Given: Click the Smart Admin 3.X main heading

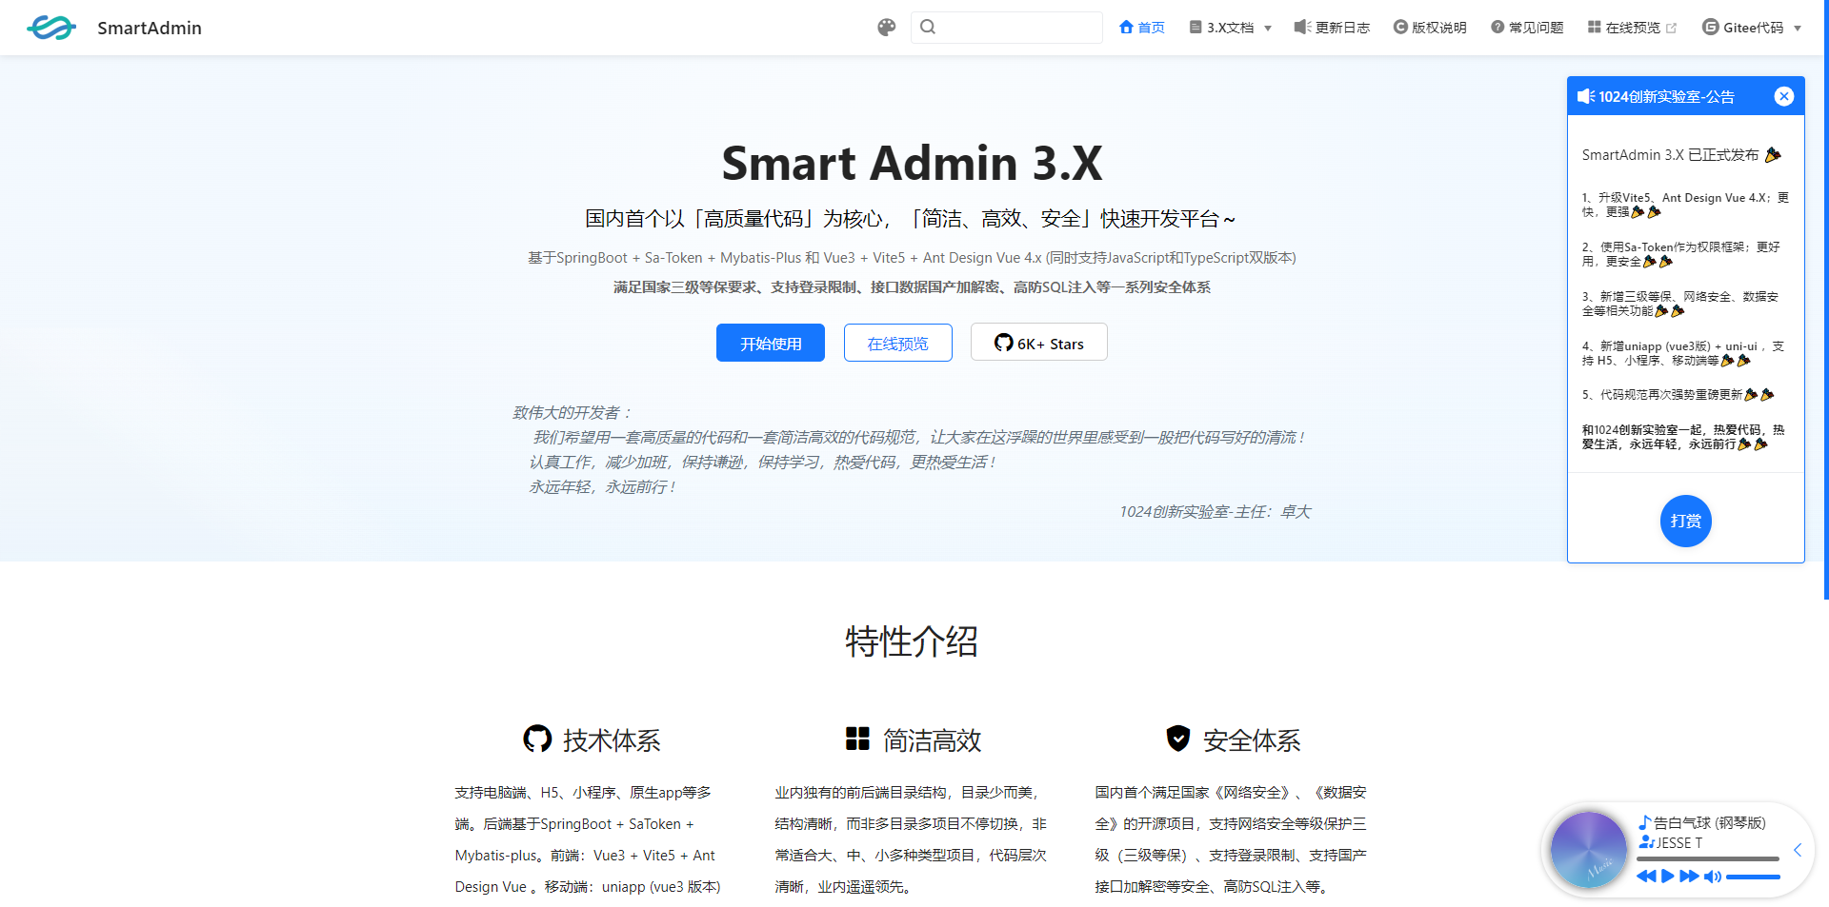Looking at the screenshot, I should (912, 163).
